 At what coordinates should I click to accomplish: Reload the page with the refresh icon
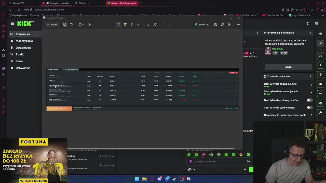click(x=19, y=10)
